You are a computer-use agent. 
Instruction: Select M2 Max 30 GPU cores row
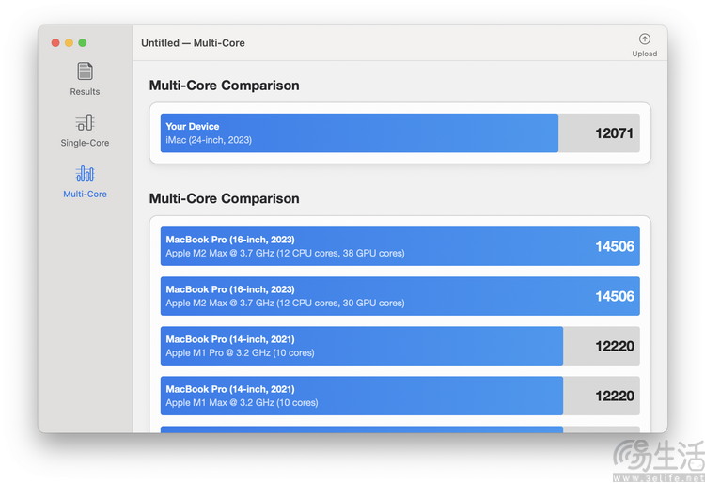click(x=400, y=296)
